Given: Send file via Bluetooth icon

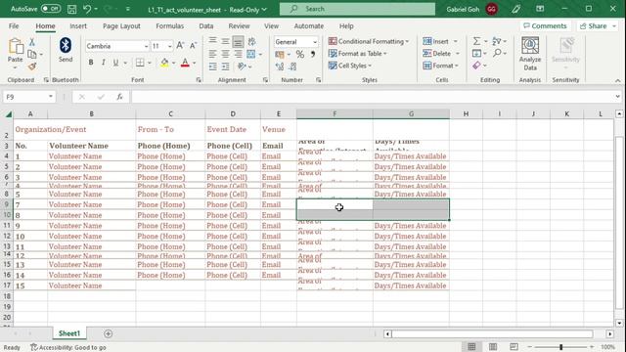Looking at the screenshot, I should (66, 46).
